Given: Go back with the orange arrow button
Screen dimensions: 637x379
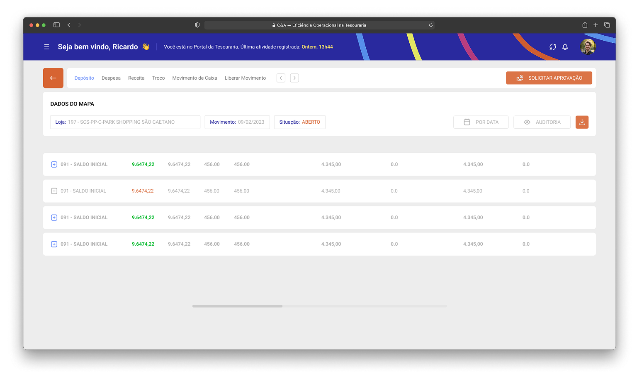Looking at the screenshot, I should click(x=53, y=78).
